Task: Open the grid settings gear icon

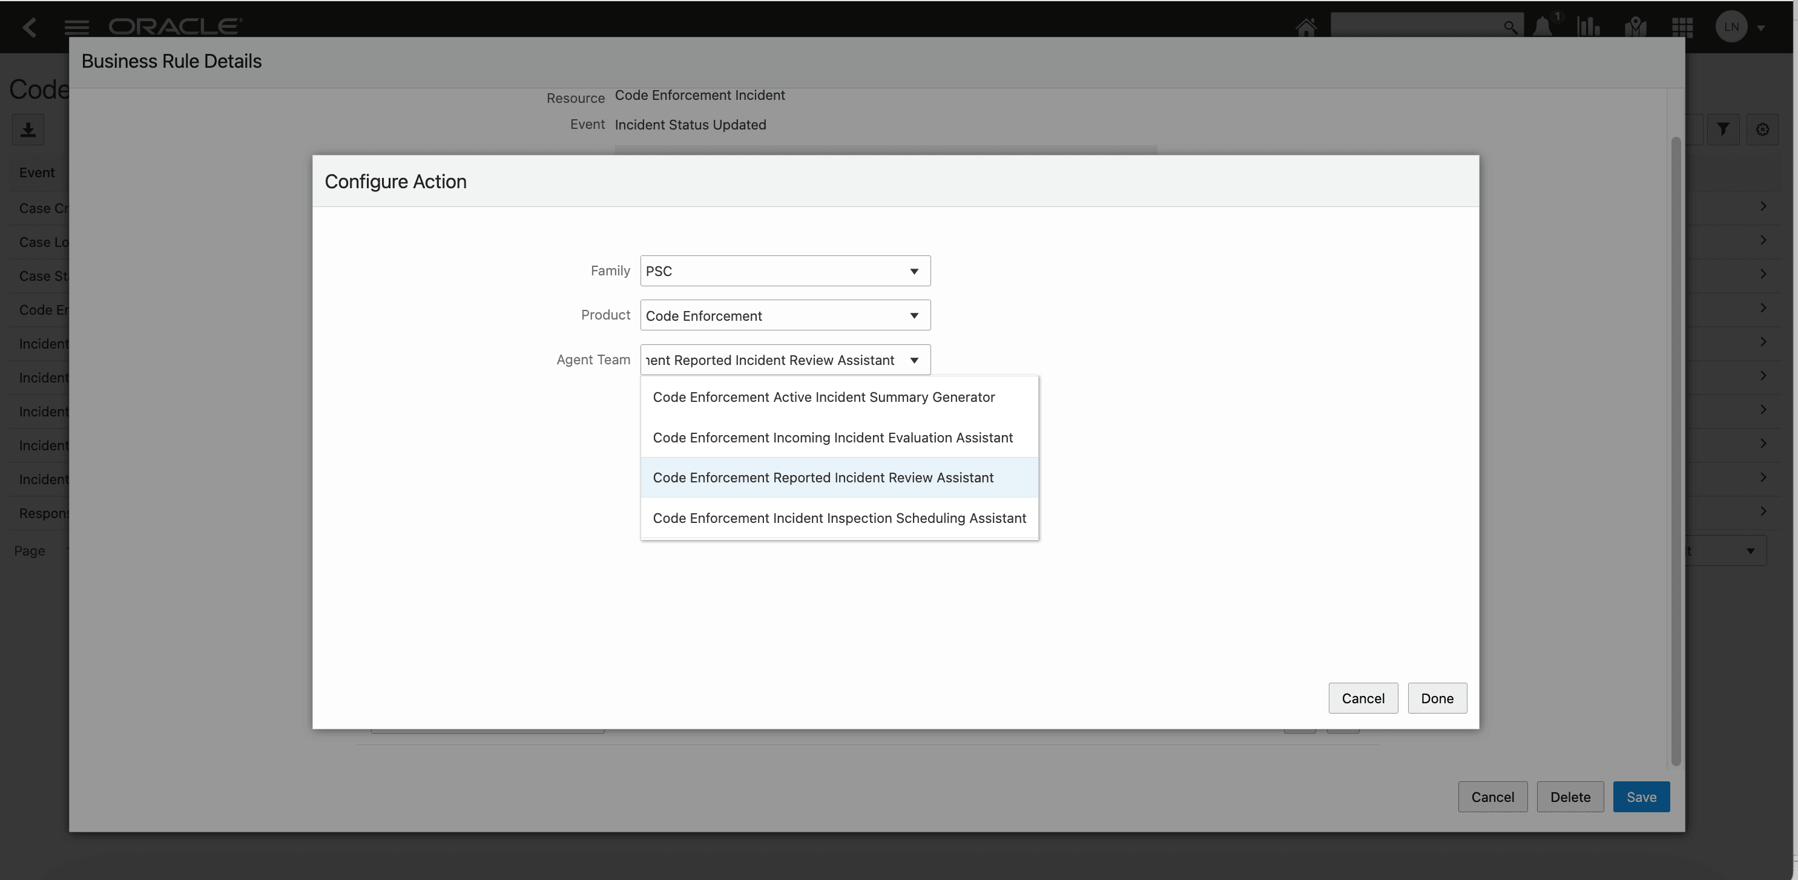Action: [1762, 130]
